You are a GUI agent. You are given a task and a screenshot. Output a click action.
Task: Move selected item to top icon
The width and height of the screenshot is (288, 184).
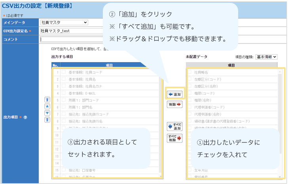click(47, 100)
